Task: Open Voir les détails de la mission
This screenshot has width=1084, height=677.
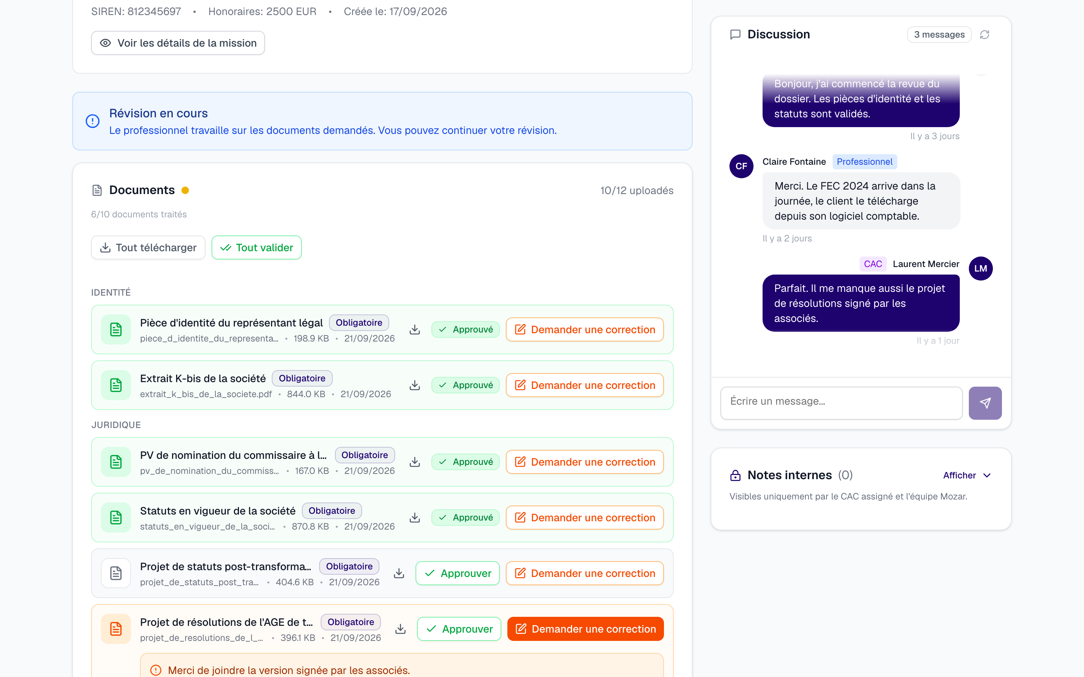Action: (x=178, y=43)
